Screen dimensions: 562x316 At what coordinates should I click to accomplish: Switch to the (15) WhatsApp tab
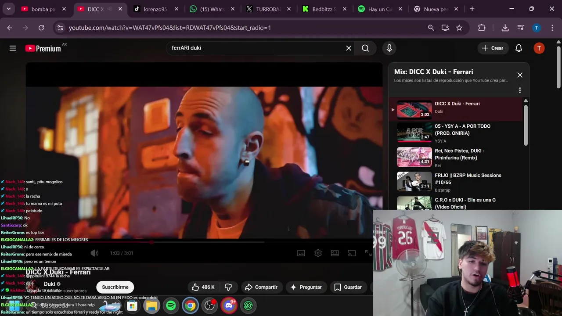click(212, 9)
